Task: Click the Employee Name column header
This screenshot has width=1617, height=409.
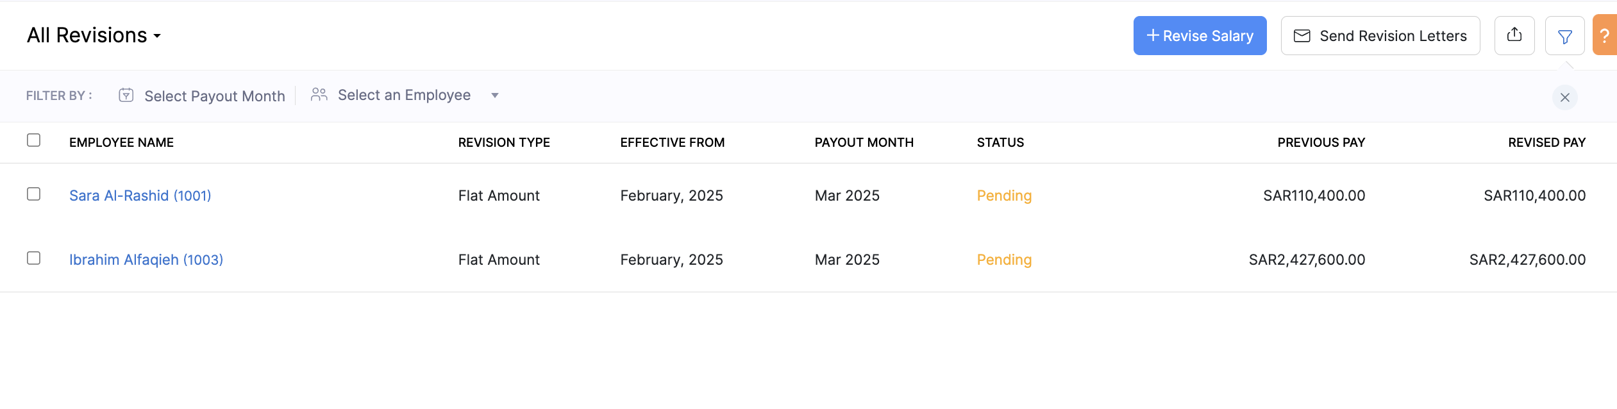Action: (121, 142)
